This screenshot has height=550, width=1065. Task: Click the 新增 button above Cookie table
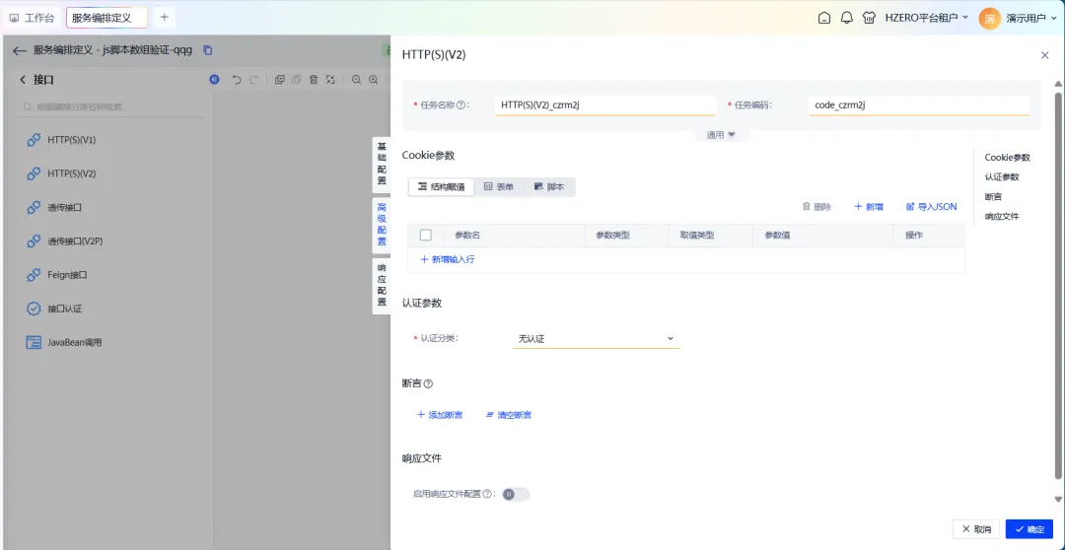869,206
